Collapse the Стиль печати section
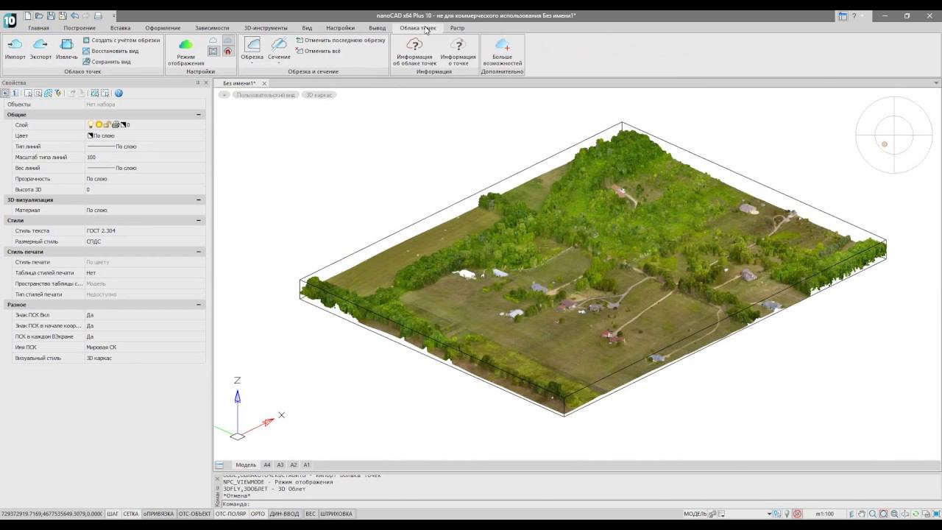 pyautogui.click(x=199, y=252)
